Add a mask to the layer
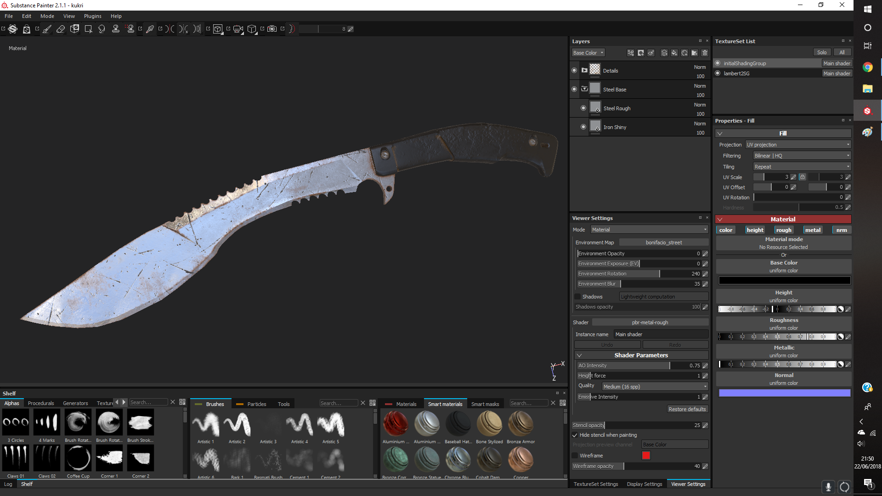The image size is (882, 496). [x=641, y=53]
